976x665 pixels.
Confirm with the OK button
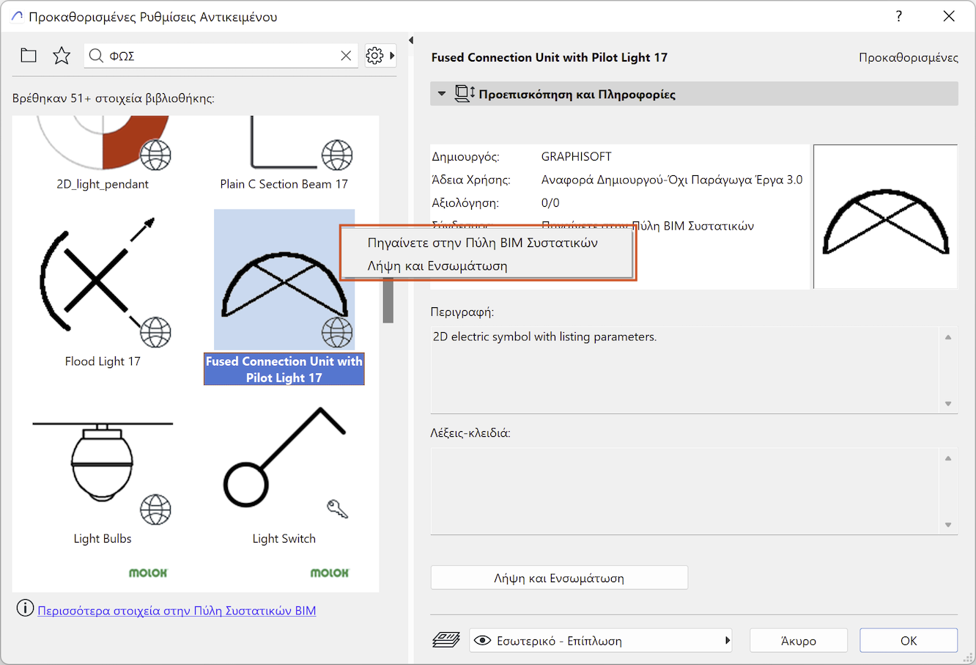[x=908, y=640]
